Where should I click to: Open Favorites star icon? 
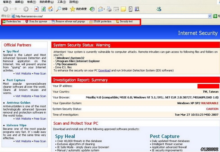(73, 9)
